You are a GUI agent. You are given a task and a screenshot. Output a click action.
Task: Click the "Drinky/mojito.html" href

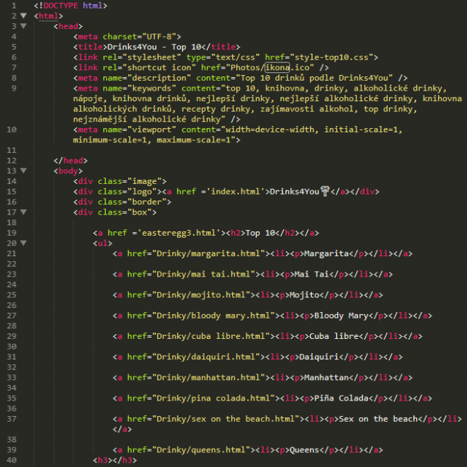tap(201, 295)
